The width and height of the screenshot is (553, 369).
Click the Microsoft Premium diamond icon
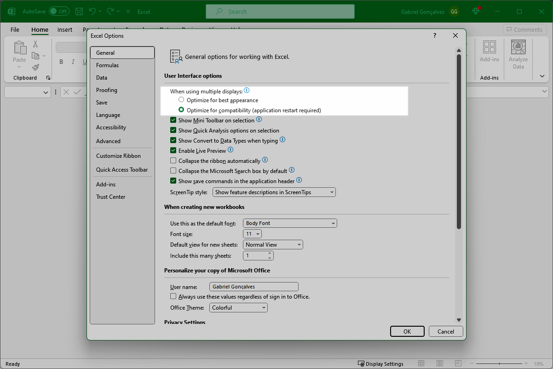(476, 11)
